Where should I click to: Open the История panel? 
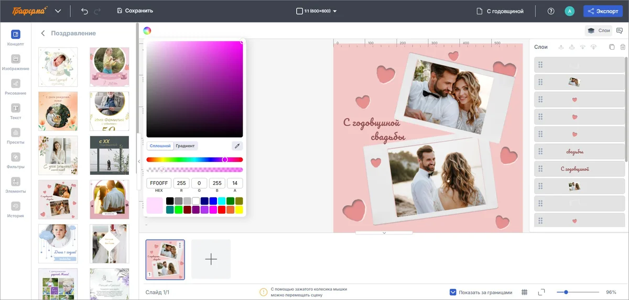click(x=16, y=209)
